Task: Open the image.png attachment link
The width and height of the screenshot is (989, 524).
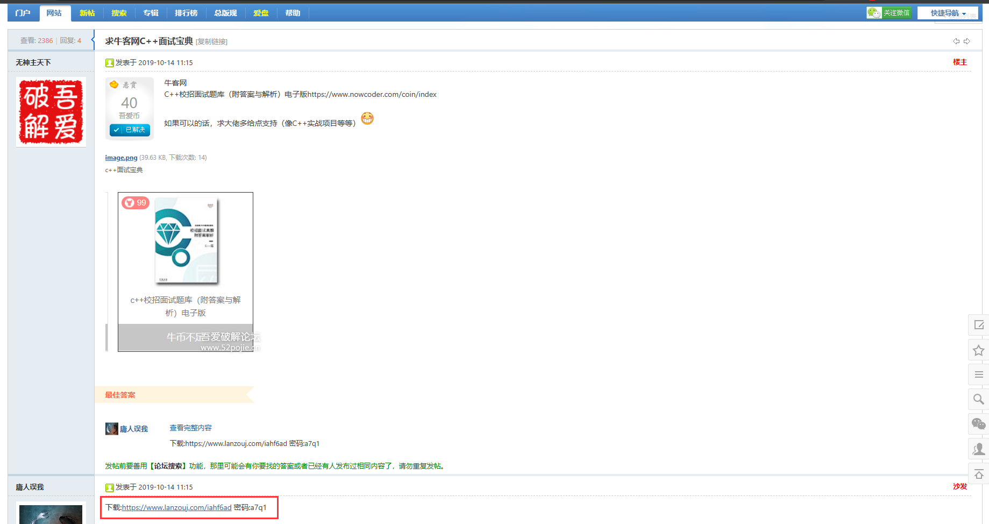Action: pyautogui.click(x=121, y=158)
